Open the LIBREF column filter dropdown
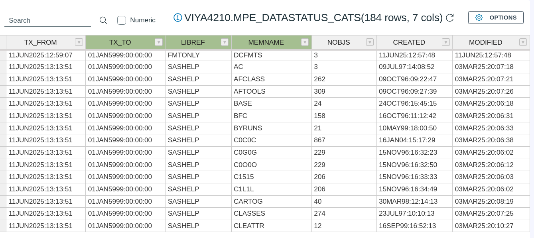This screenshot has width=534, height=238. (225, 42)
